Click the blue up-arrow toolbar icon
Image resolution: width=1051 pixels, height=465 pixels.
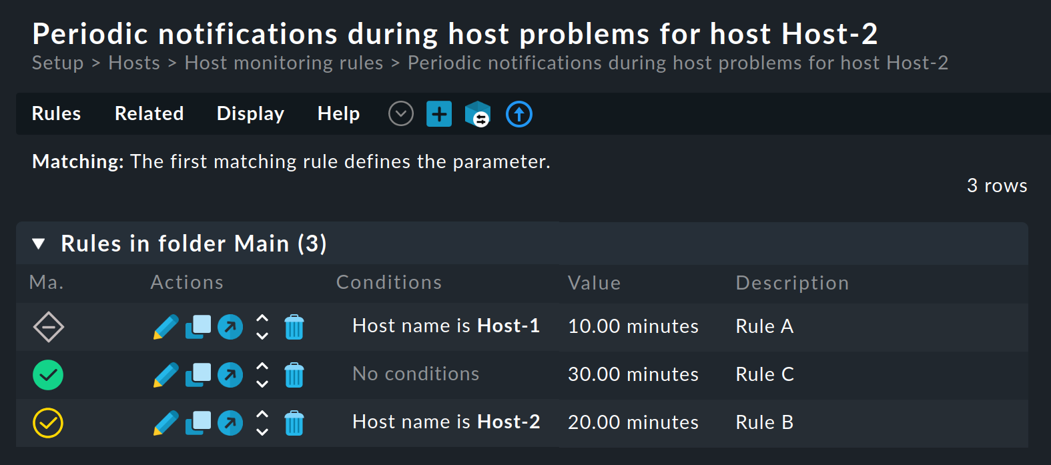tap(518, 114)
